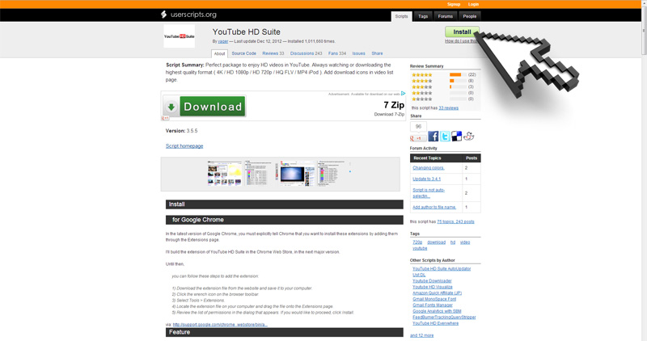
Task: Open the Update to 3.4.1 topic
Action: [427, 179]
